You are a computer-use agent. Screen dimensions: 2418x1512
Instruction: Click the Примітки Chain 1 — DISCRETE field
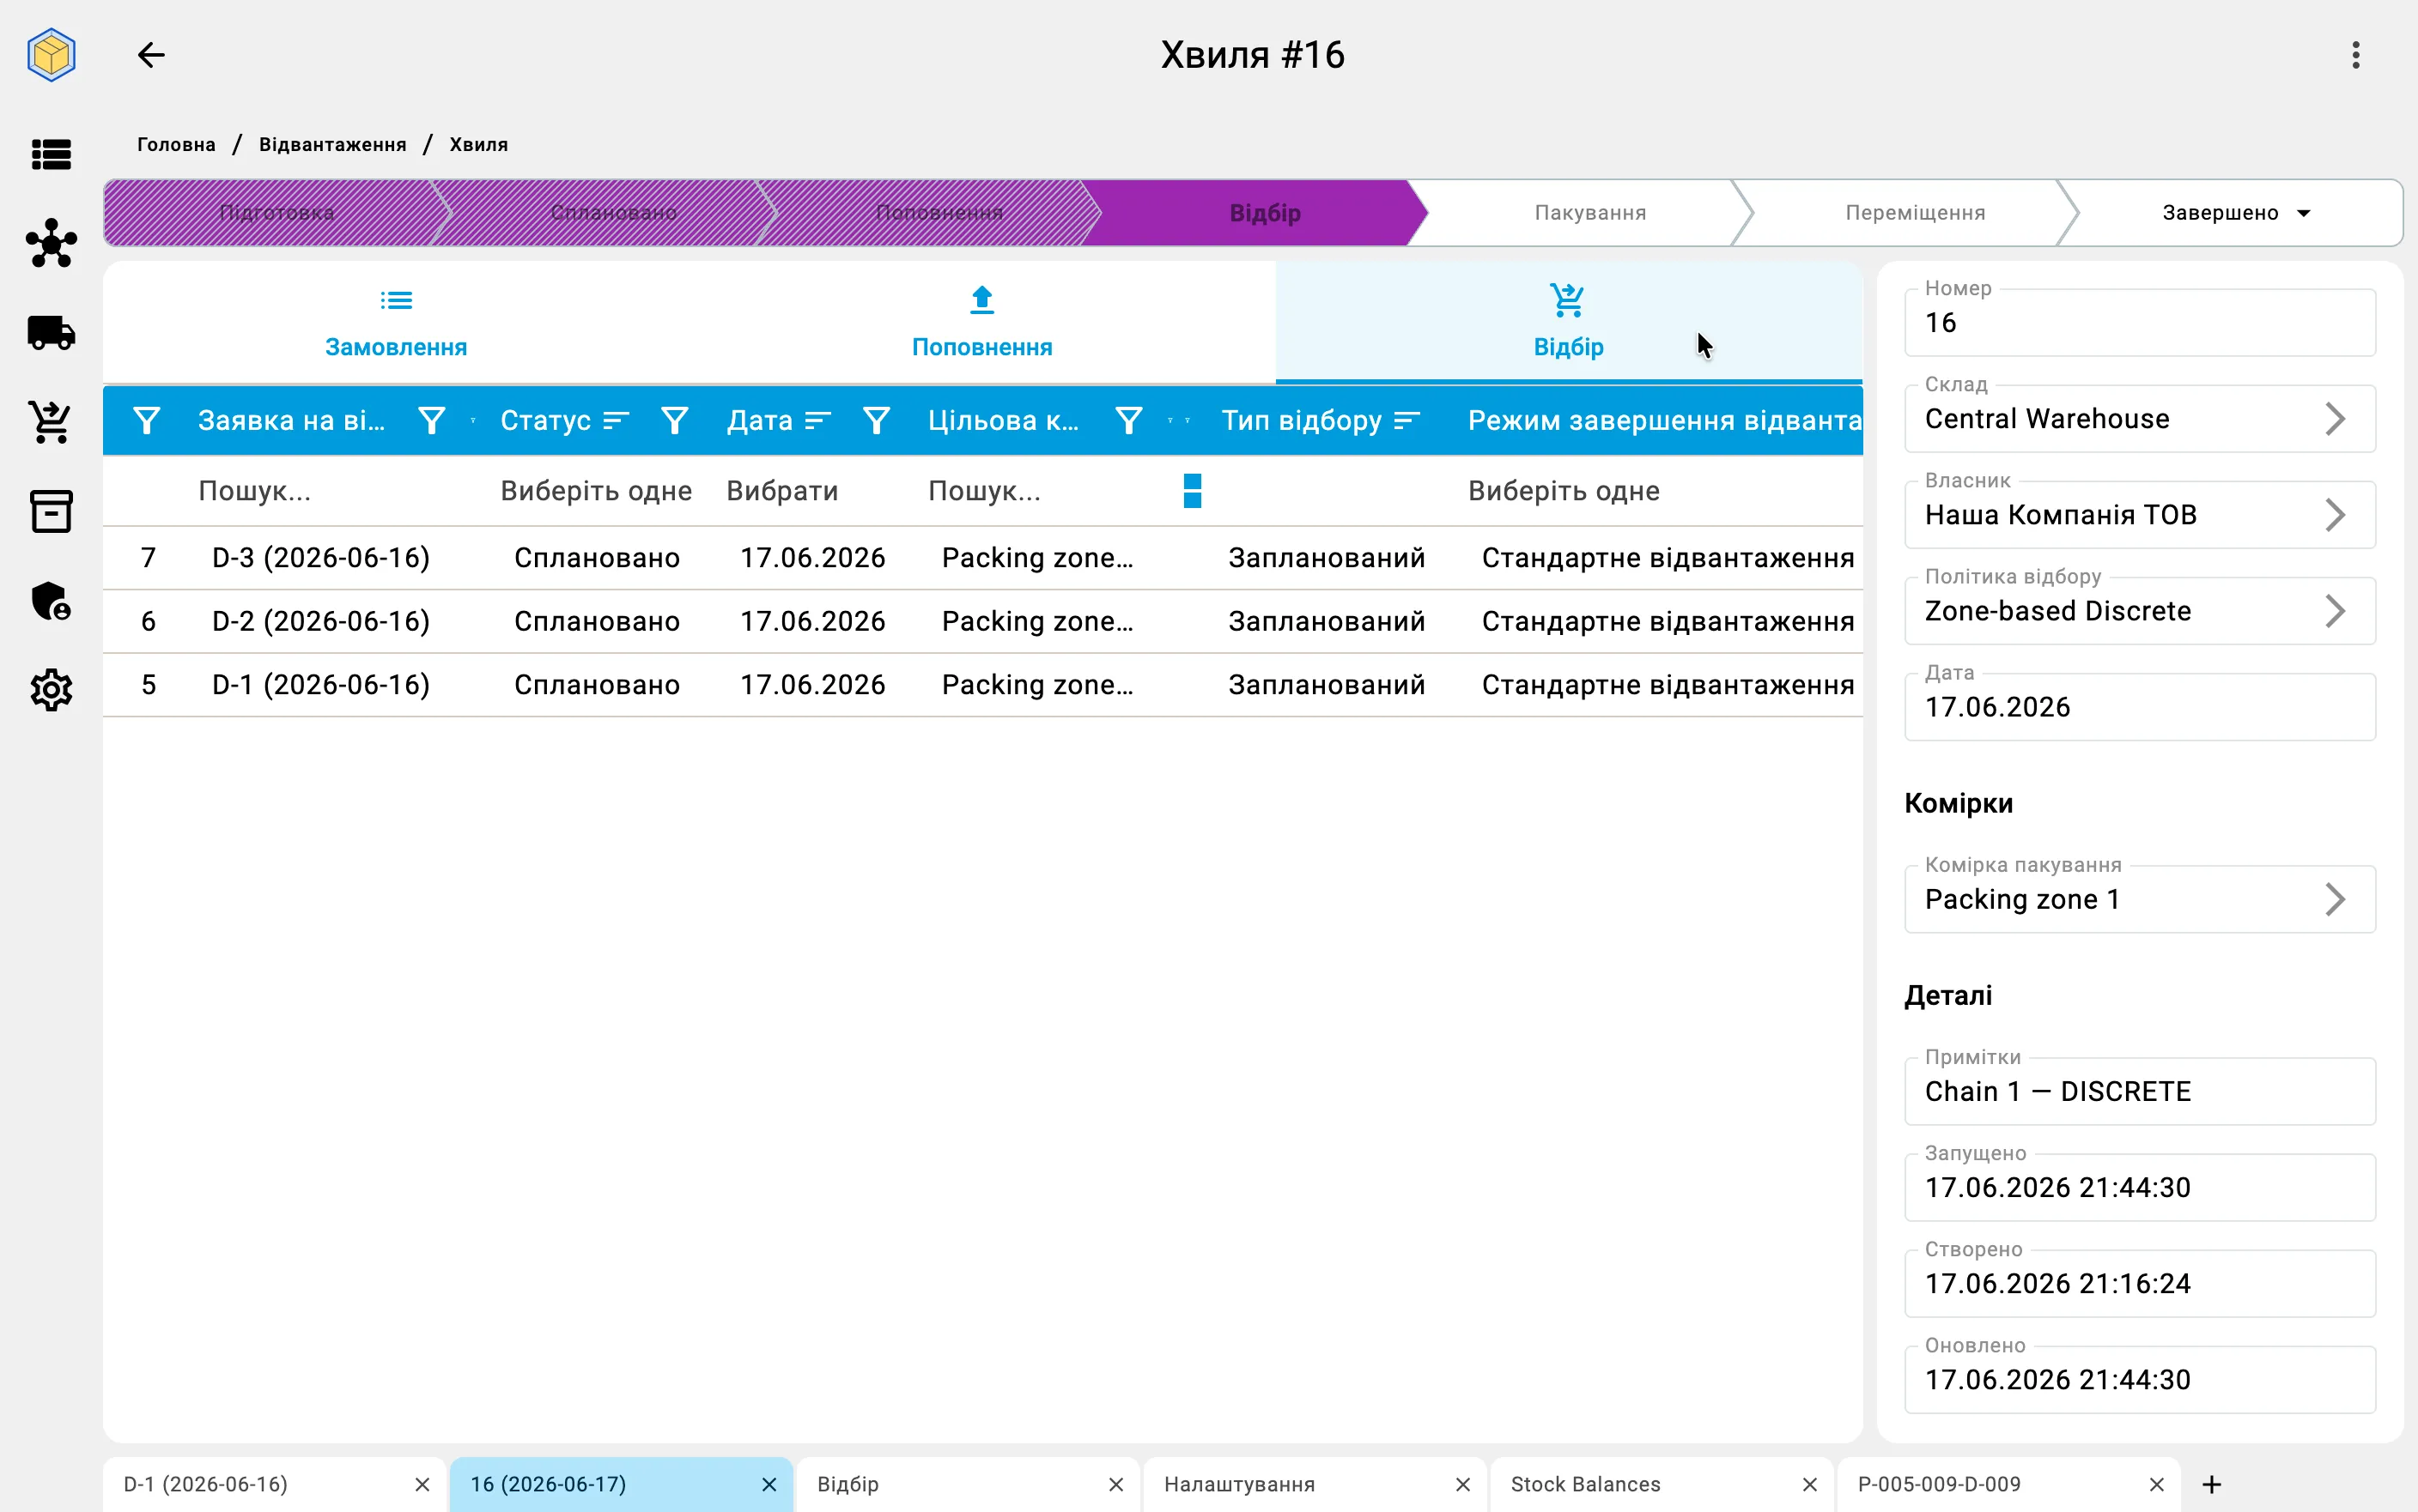2140,1091
